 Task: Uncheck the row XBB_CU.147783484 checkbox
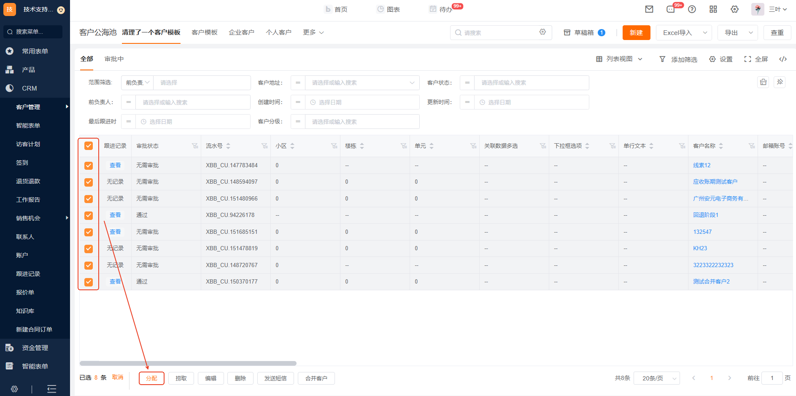pos(89,166)
